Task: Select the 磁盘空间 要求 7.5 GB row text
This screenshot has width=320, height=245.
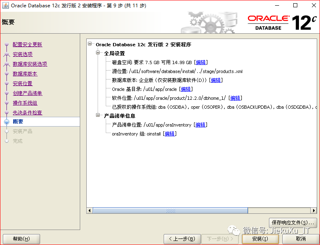Action: (x=152, y=62)
